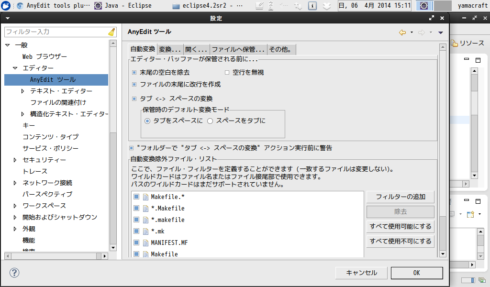Click the 除去 button
The width and height of the screenshot is (490, 287).
click(x=401, y=212)
